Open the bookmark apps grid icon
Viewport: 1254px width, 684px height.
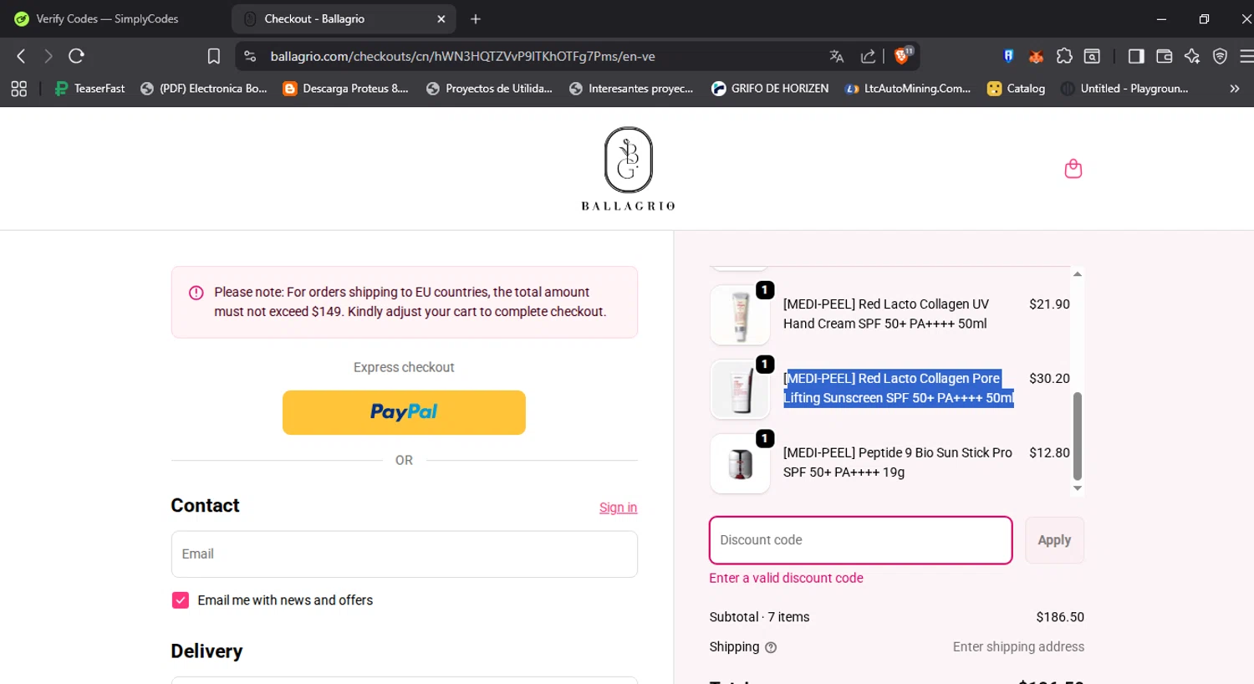click(18, 89)
